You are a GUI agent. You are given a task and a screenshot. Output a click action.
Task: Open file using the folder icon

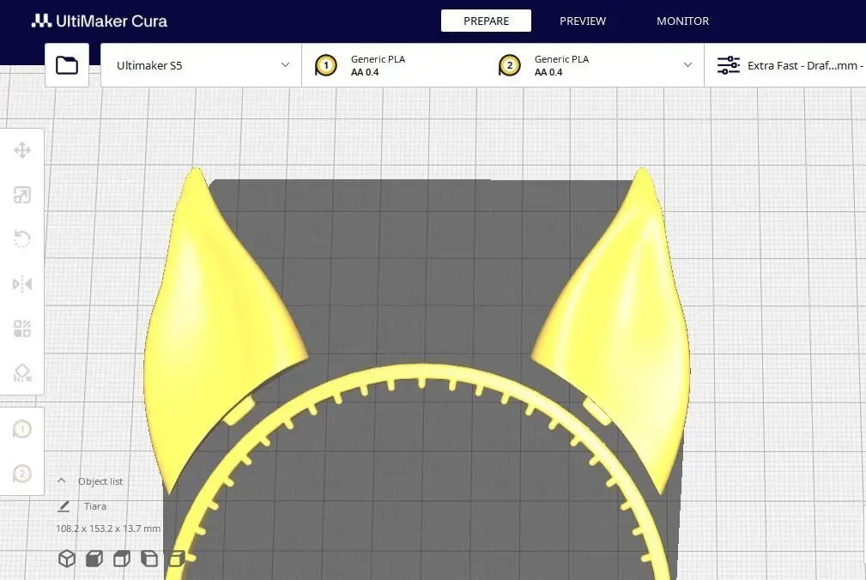coord(67,65)
